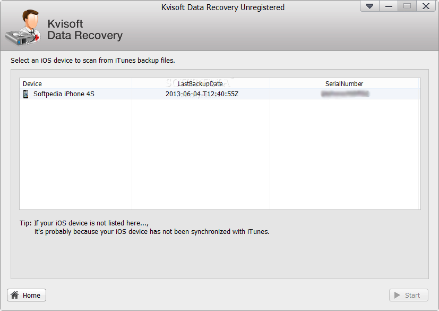Select the 2013-06-04 T12:40:55Z backup date cell
439x311 pixels.
202,94
